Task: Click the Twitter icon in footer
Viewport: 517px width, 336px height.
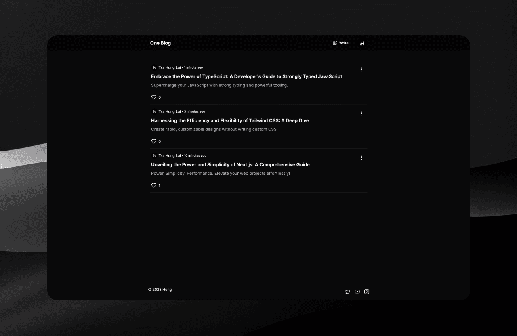Action: click(x=348, y=292)
